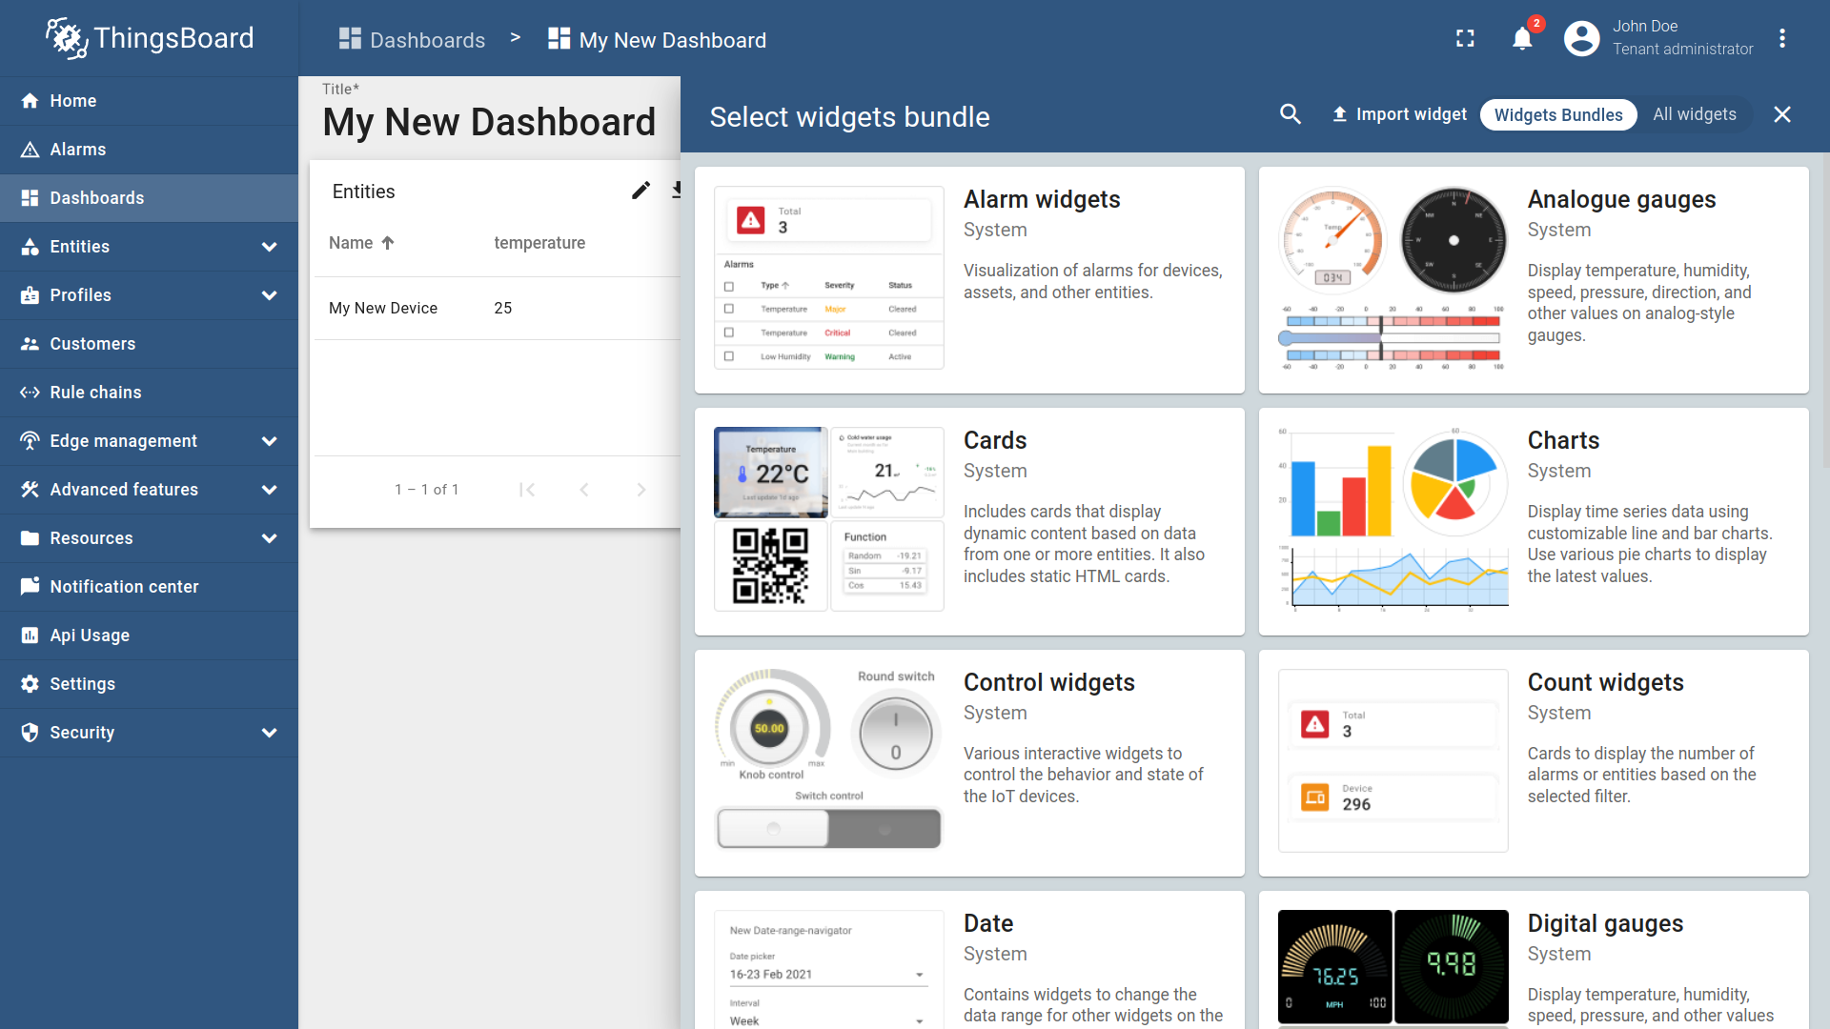This screenshot has width=1830, height=1029.
Task: Toggle the Name column sort order
Action: click(359, 243)
